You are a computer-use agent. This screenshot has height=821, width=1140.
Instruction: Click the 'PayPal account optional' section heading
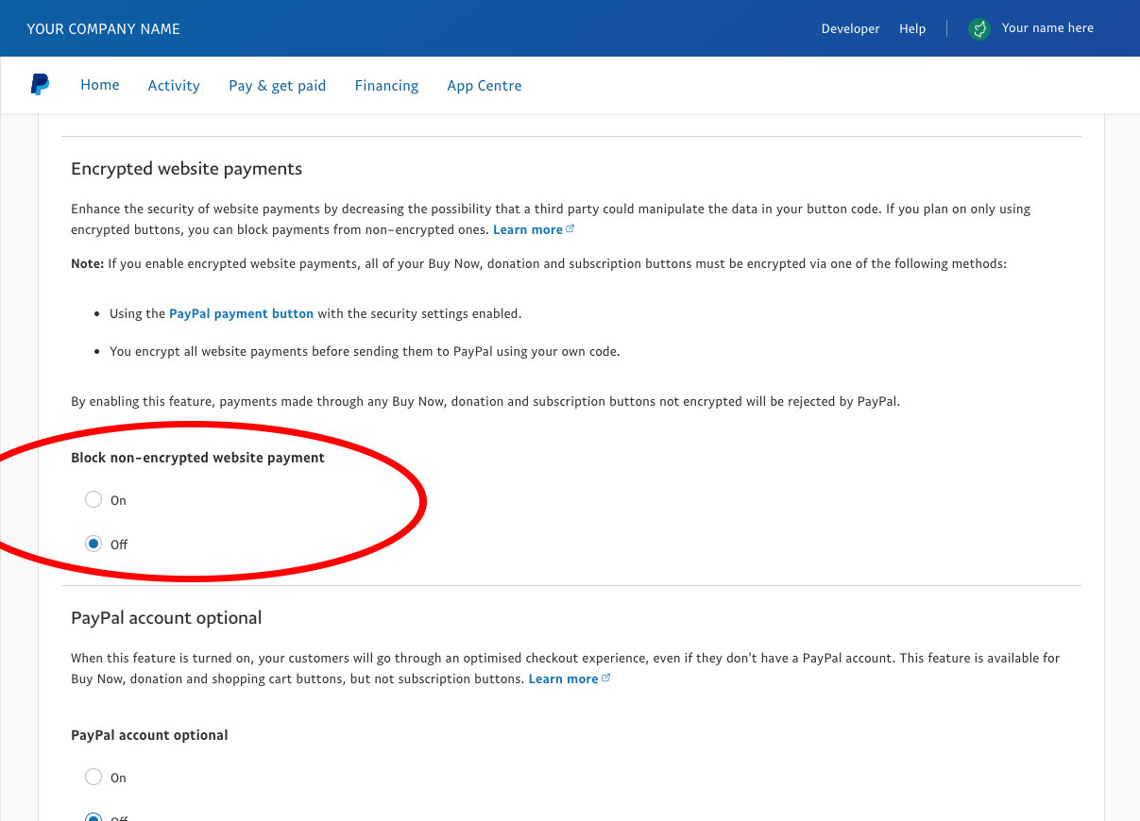click(166, 618)
